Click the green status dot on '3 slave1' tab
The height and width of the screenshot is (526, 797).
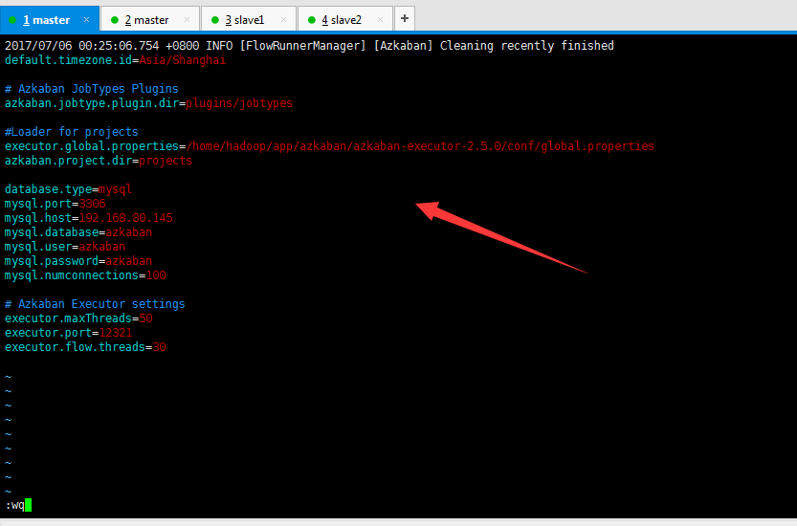[x=215, y=20]
